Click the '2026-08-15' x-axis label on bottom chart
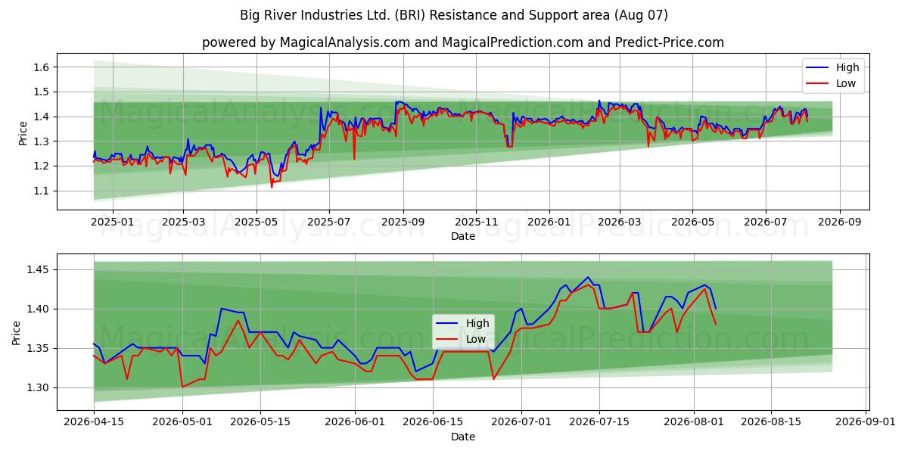This screenshot has width=908, height=454. tap(772, 422)
